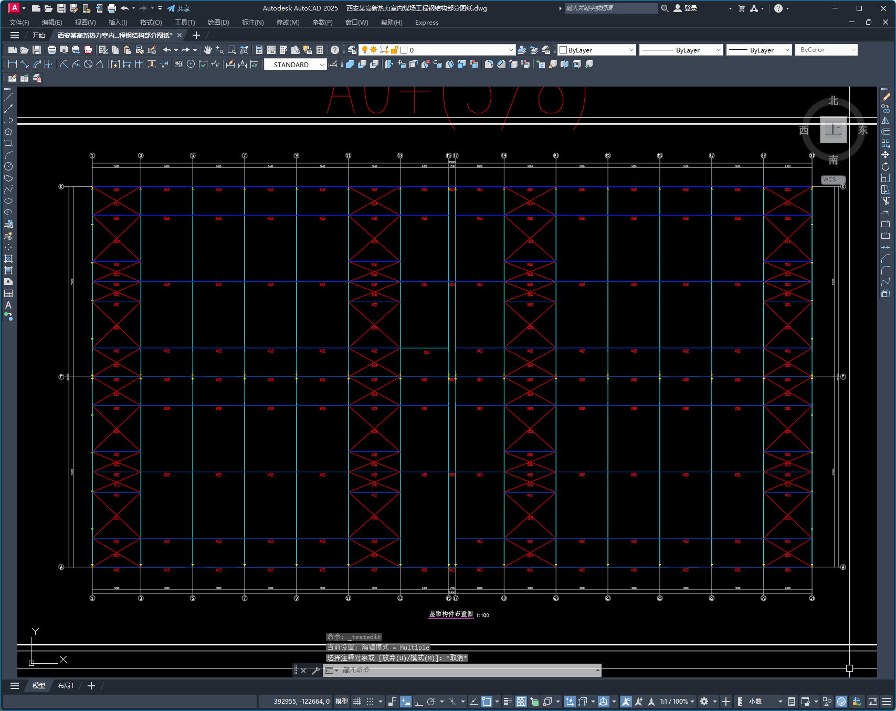This screenshot has height=711, width=896.
Task: Toggle transparency display in status bar
Action: [x=521, y=702]
